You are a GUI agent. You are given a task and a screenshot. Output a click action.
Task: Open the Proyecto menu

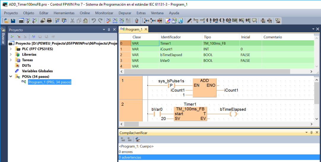coord(11,13)
